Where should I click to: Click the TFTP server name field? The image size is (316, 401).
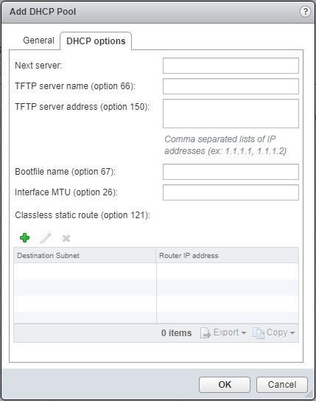point(231,86)
